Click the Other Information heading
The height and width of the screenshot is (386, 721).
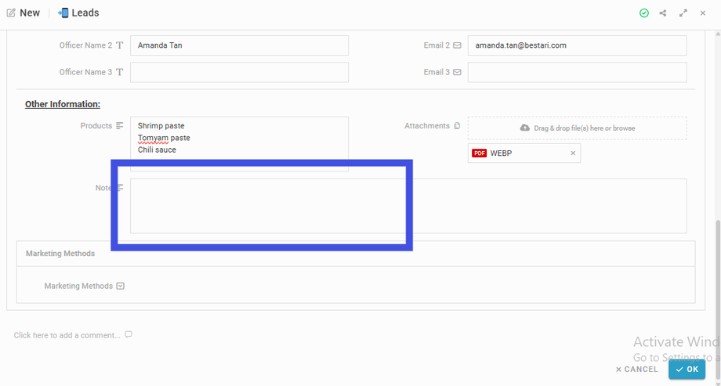(63, 104)
